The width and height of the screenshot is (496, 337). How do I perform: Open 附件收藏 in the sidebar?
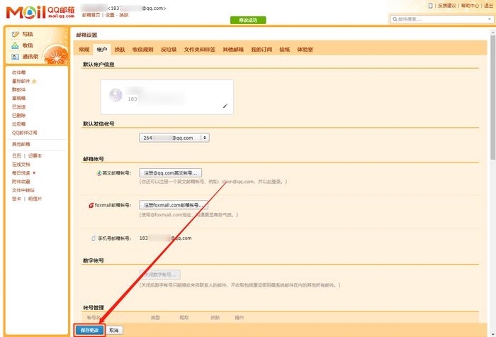[21, 182]
